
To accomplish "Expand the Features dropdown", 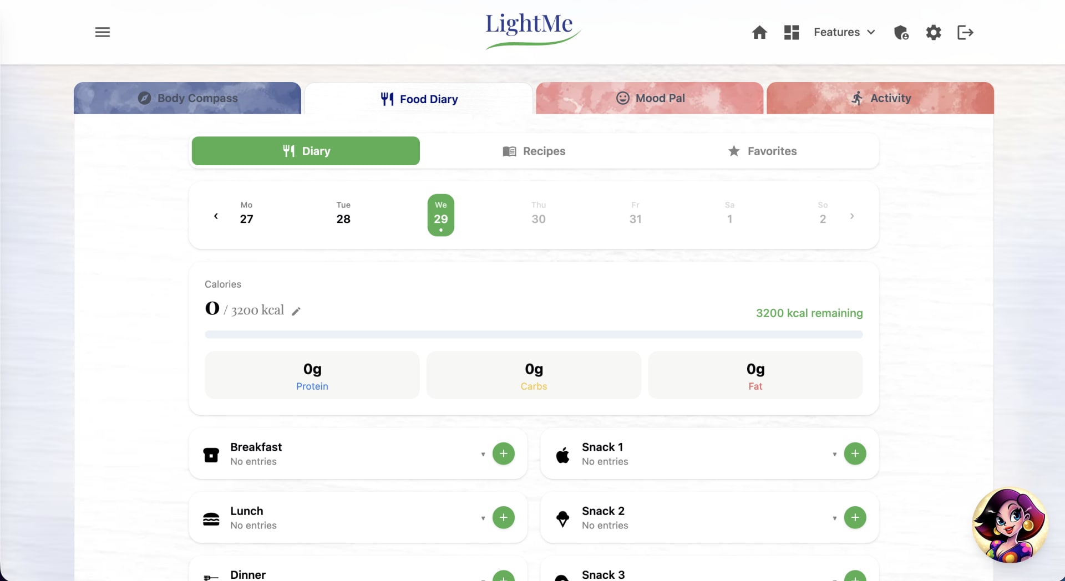I will (844, 32).
